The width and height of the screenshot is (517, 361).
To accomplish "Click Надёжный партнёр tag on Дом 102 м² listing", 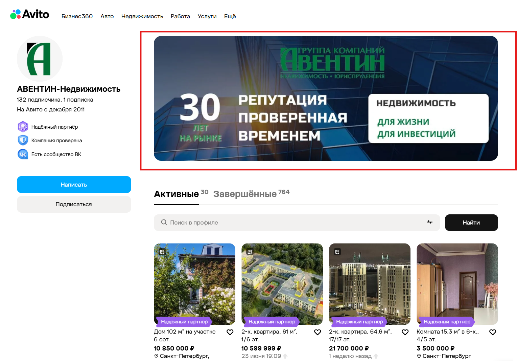I will coord(184,321).
